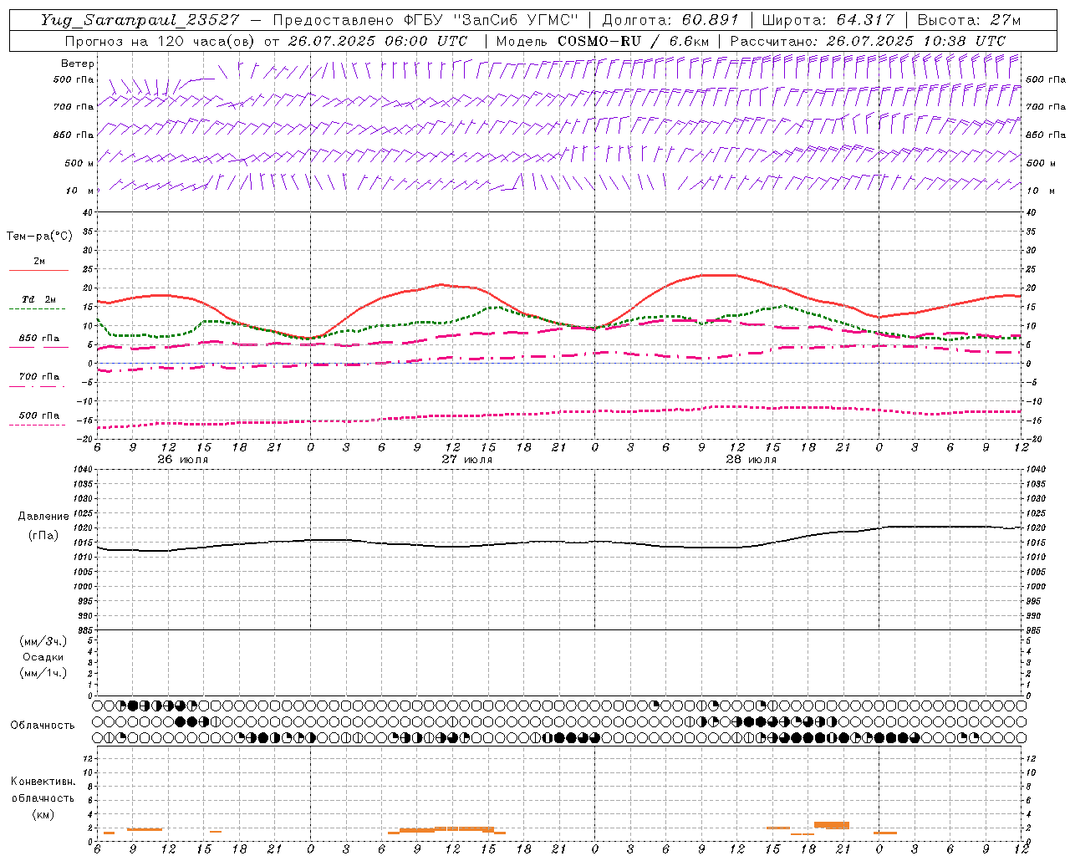
Task: Select the (мм/3ч.) precipitation unit label
Action: (43, 641)
